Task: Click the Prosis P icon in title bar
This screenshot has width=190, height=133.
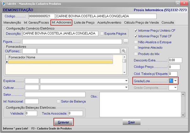Action: tap(4, 3)
